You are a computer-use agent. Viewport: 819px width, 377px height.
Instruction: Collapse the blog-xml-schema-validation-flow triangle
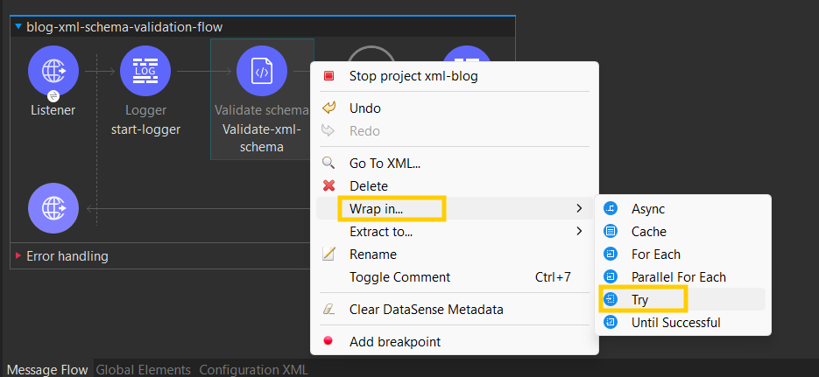[18, 27]
